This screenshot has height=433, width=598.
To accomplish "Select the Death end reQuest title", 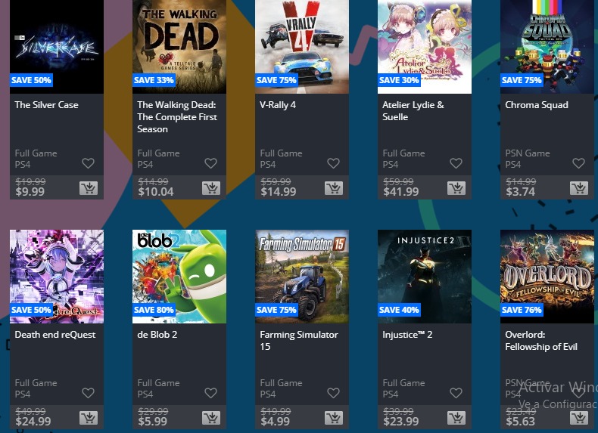I will click(x=55, y=335).
